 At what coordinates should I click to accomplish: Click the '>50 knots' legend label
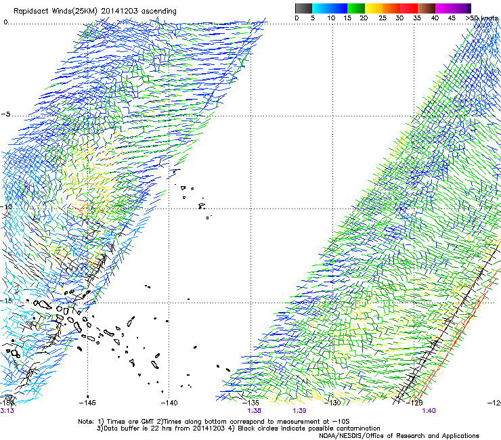coord(481,18)
